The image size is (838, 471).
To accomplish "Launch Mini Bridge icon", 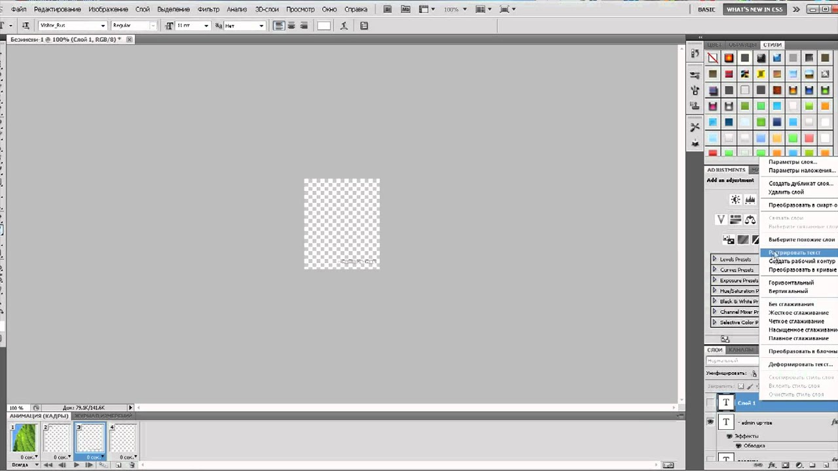I will click(x=406, y=9).
